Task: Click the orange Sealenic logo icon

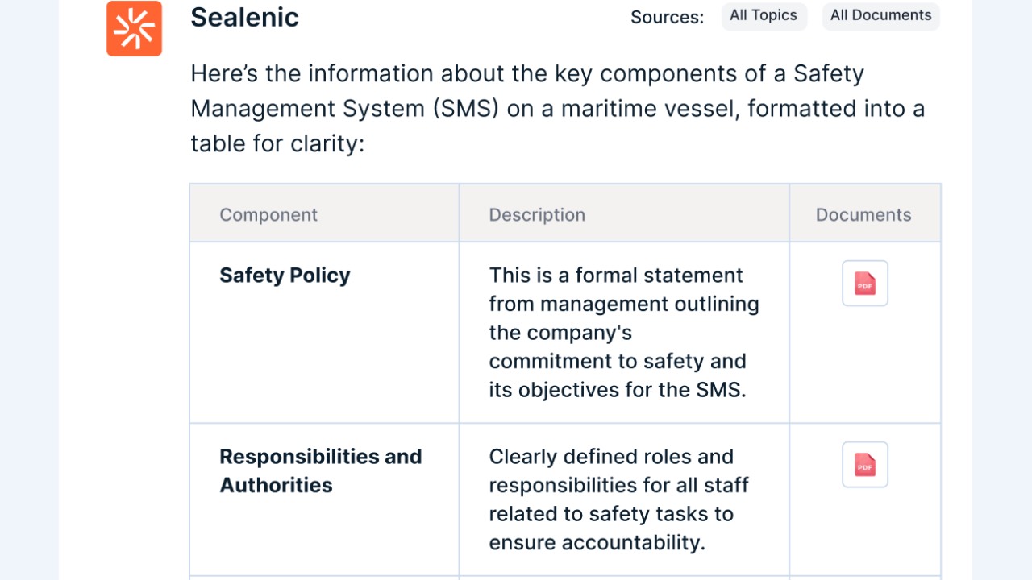Action: click(134, 28)
